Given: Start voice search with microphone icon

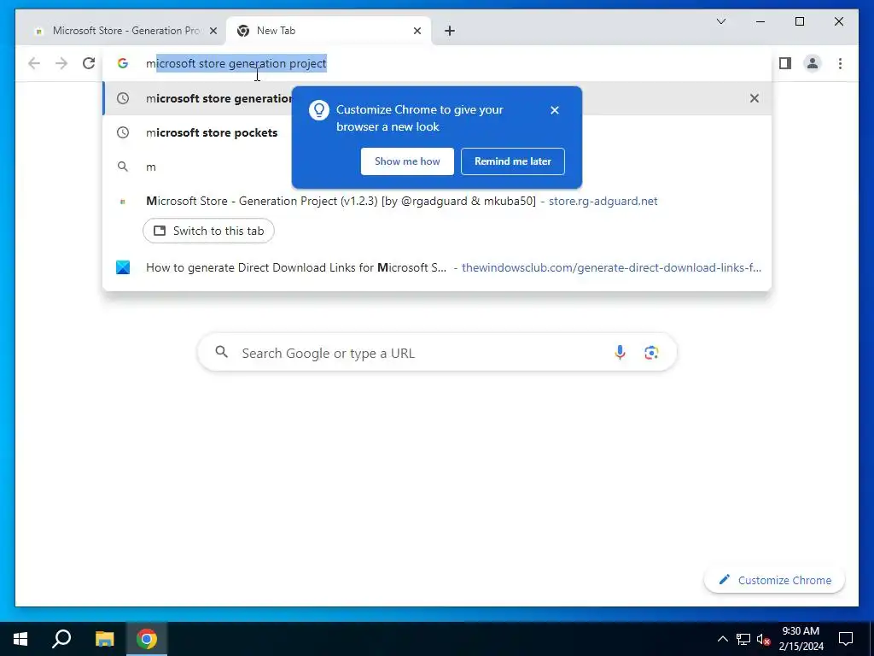Looking at the screenshot, I should (620, 353).
